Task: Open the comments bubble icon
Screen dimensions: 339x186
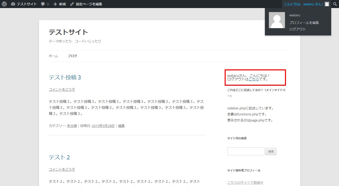Action: 45,4
